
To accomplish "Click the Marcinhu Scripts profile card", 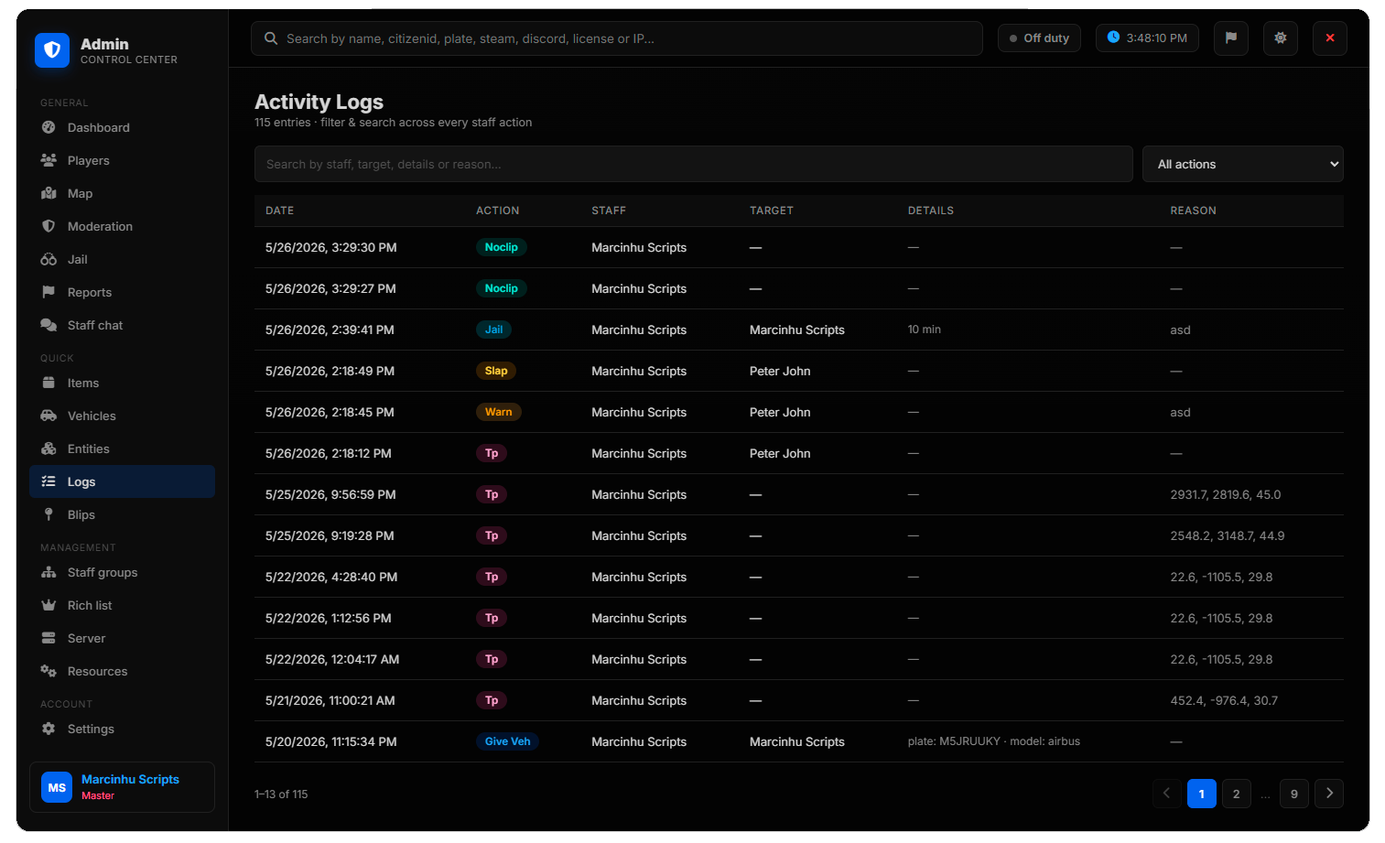I will 122,787.
